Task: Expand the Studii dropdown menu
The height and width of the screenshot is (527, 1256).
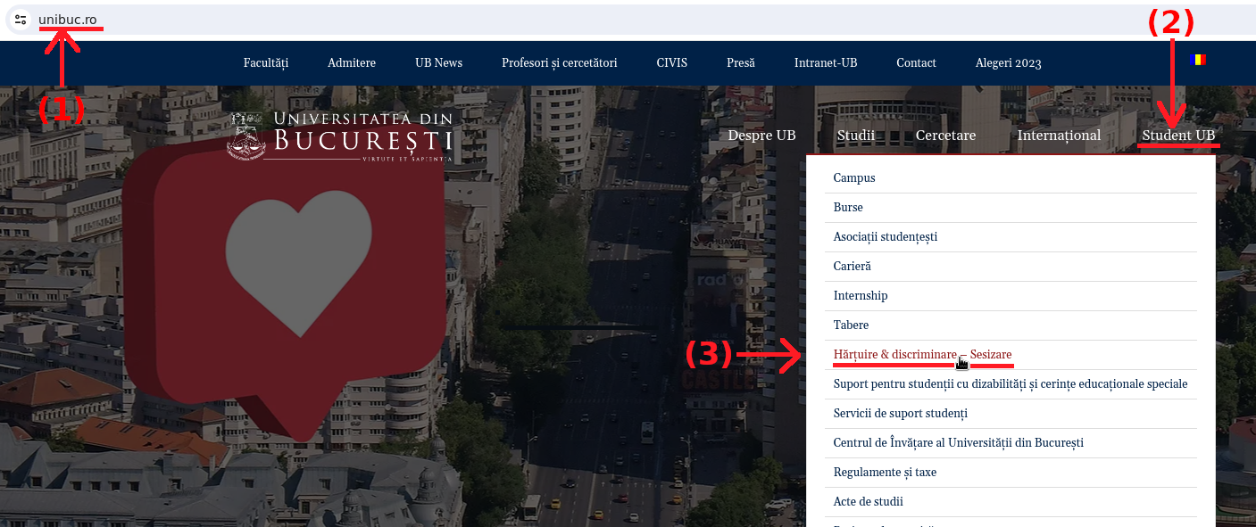Action: [x=855, y=136]
